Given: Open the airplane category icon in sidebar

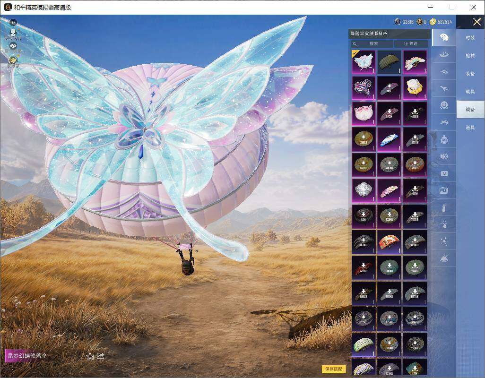Looking at the screenshot, I should click(x=444, y=89).
